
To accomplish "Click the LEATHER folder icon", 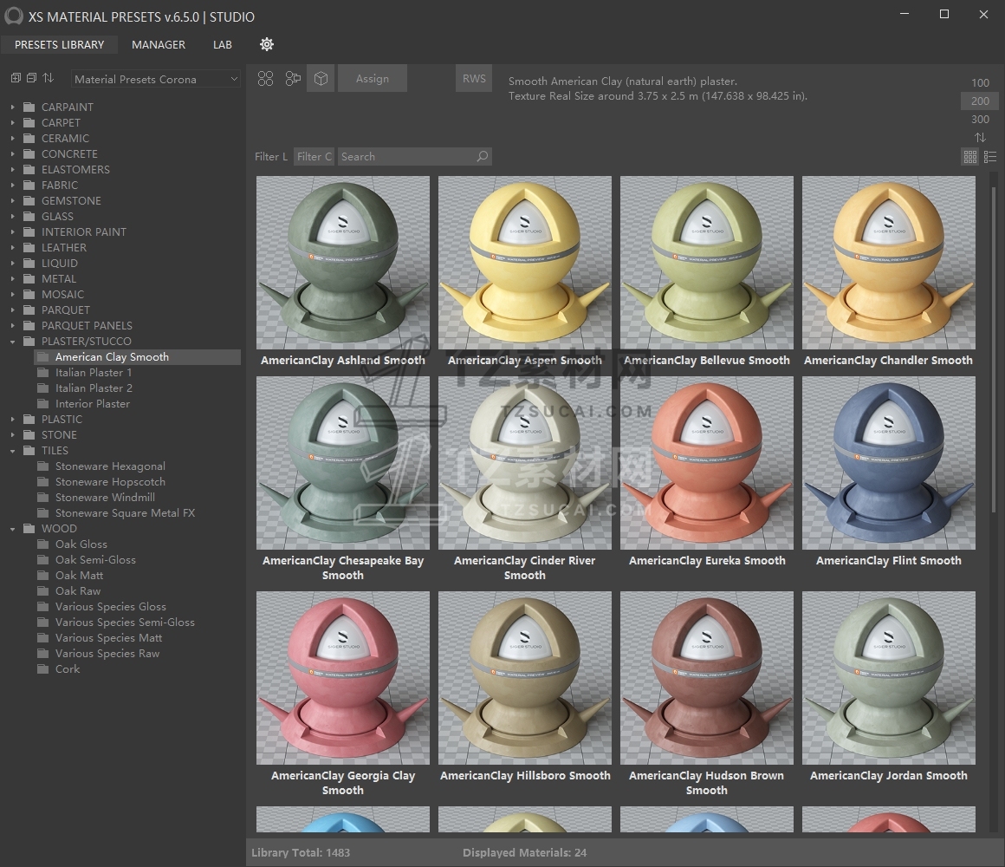I will coord(29,248).
